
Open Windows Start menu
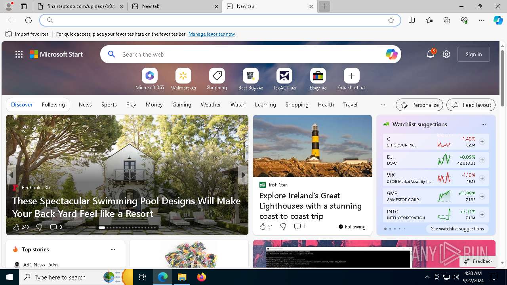[x=10, y=277]
